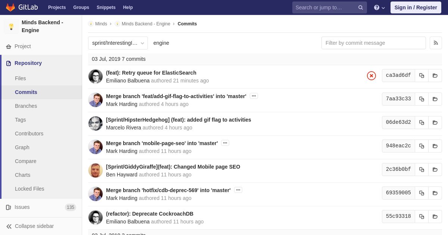View failed pipeline status for ca3ad6df
Image resolution: width=448 pixels, height=235 pixels.
pos(371,76)
